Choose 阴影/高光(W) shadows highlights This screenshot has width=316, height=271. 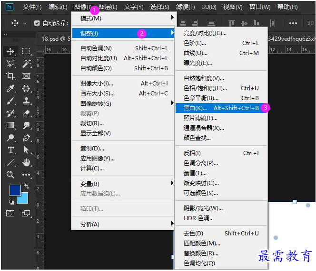tap(221, 208)
